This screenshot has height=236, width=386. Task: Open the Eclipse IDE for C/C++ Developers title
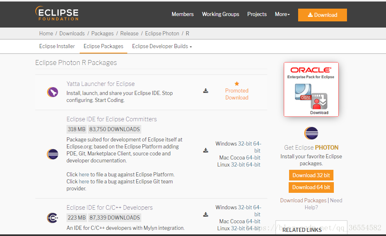(x=110, y=208)
